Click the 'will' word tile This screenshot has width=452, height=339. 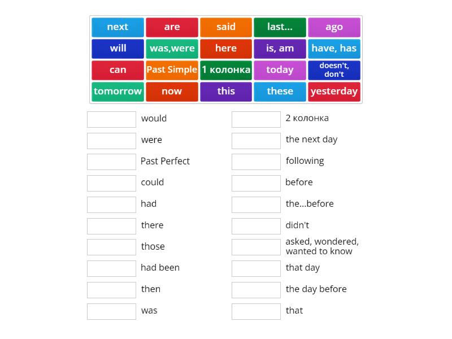click(x=118, y=49)
